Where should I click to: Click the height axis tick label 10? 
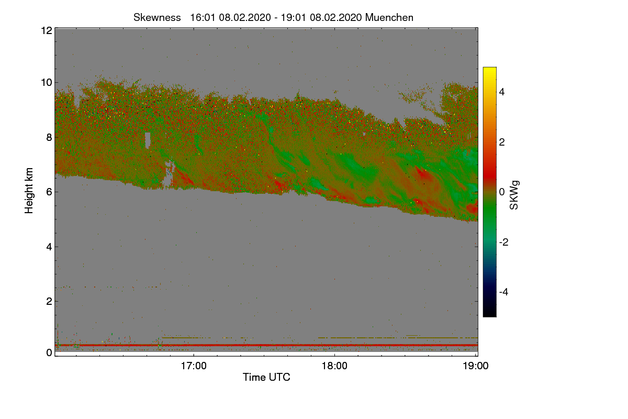click(x=46, y=82)
